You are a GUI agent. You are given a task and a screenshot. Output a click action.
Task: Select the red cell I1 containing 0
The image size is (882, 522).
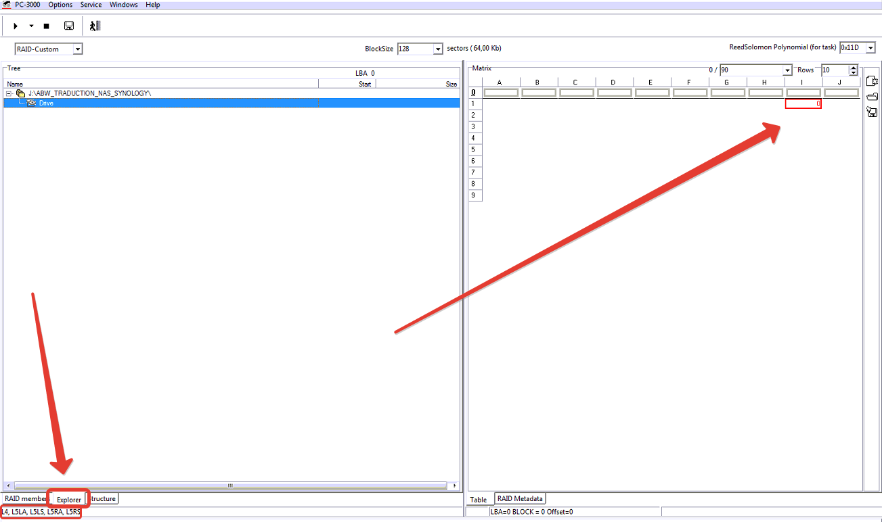coord(803,104)
